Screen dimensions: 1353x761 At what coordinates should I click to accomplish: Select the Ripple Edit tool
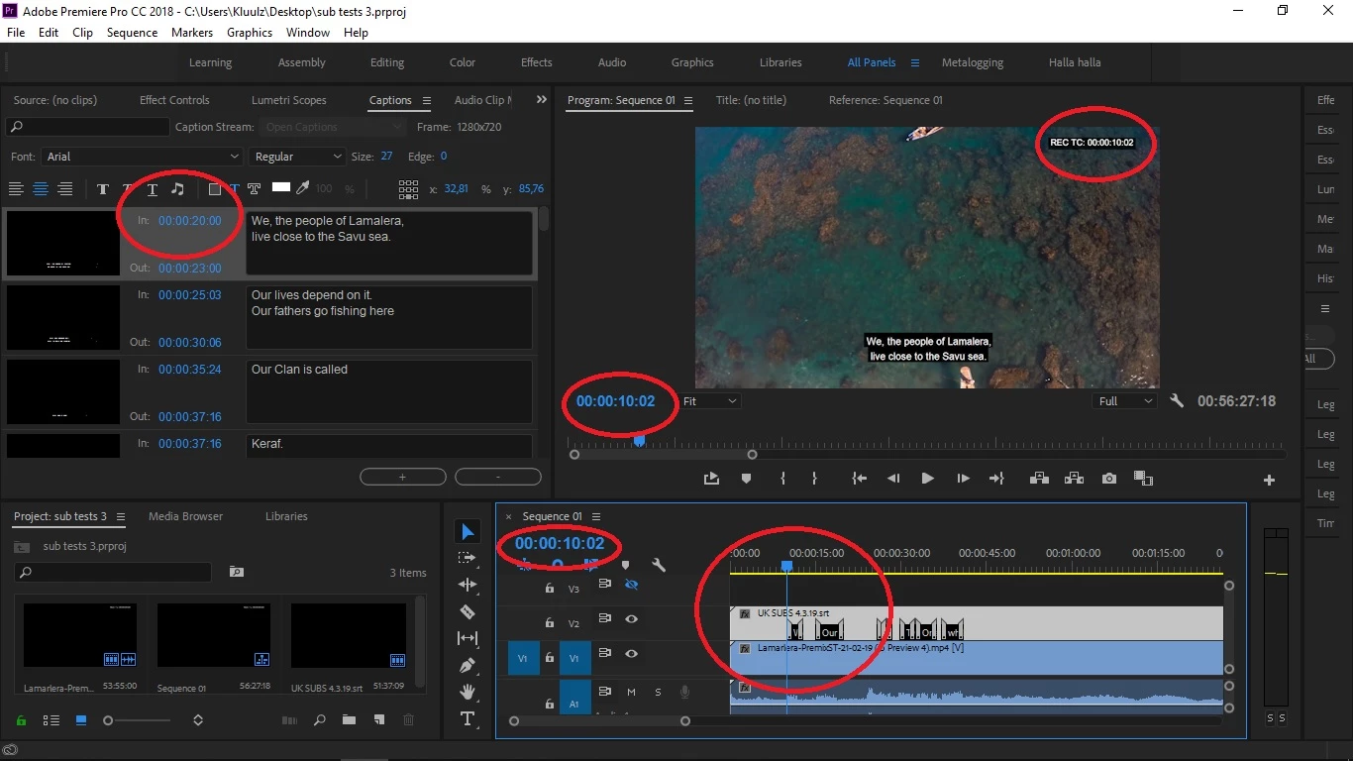(468, 585)
